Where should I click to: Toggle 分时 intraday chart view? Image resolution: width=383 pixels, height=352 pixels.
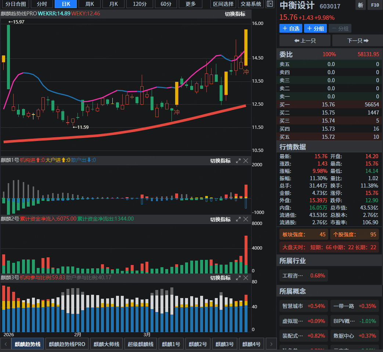(41, 4)
